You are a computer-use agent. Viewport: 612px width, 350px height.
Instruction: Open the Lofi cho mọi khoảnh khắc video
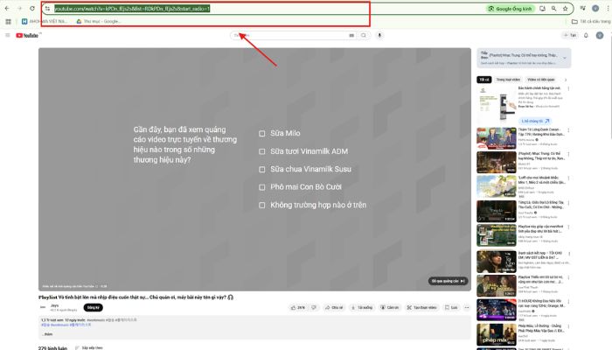(x=497, y=186)
